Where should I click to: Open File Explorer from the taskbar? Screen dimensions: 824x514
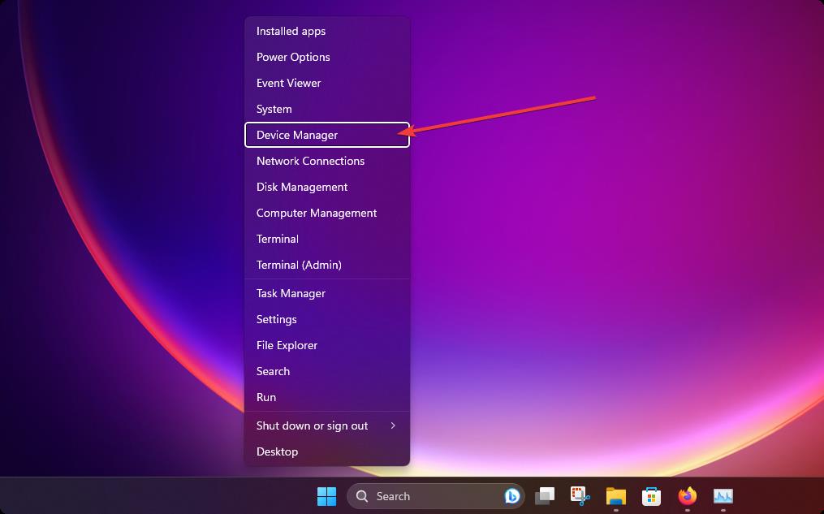click(x=616, y=495)
